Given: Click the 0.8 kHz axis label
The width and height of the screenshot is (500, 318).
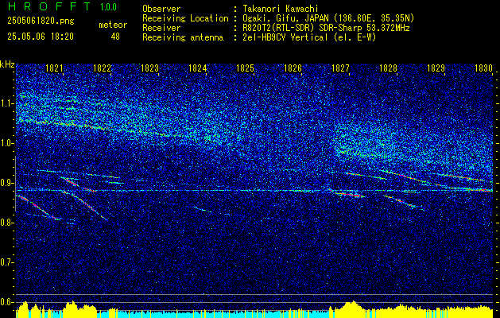Looking at the screenshot, I should 7,223.
